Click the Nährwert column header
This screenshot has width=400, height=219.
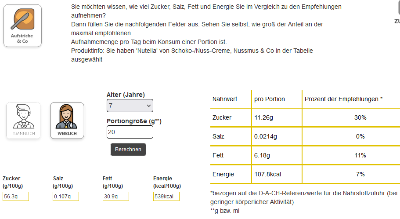(x=225, y=99)
